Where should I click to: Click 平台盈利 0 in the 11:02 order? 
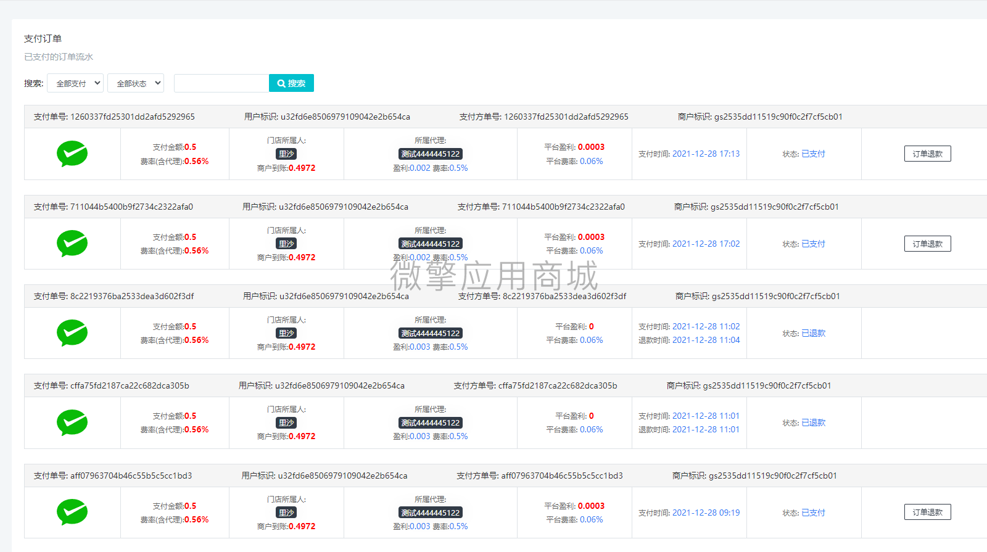574,326
